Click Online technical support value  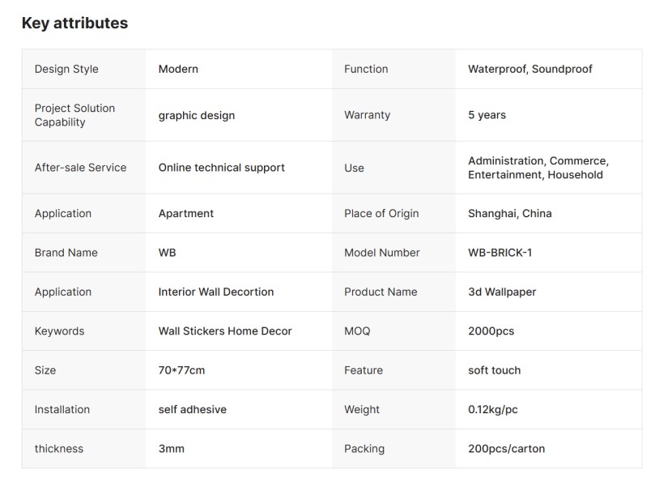pyautogui.click(x=221, y=168)
